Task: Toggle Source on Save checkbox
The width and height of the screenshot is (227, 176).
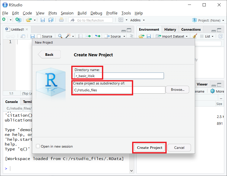Action: 39,36
